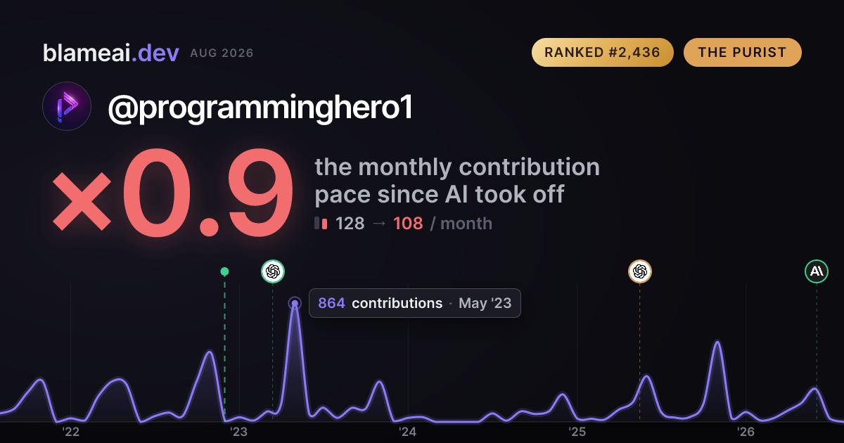Click the green dot marker above dashed line
Viewport: 844px width, 443px height.
(x=224, y=271)
